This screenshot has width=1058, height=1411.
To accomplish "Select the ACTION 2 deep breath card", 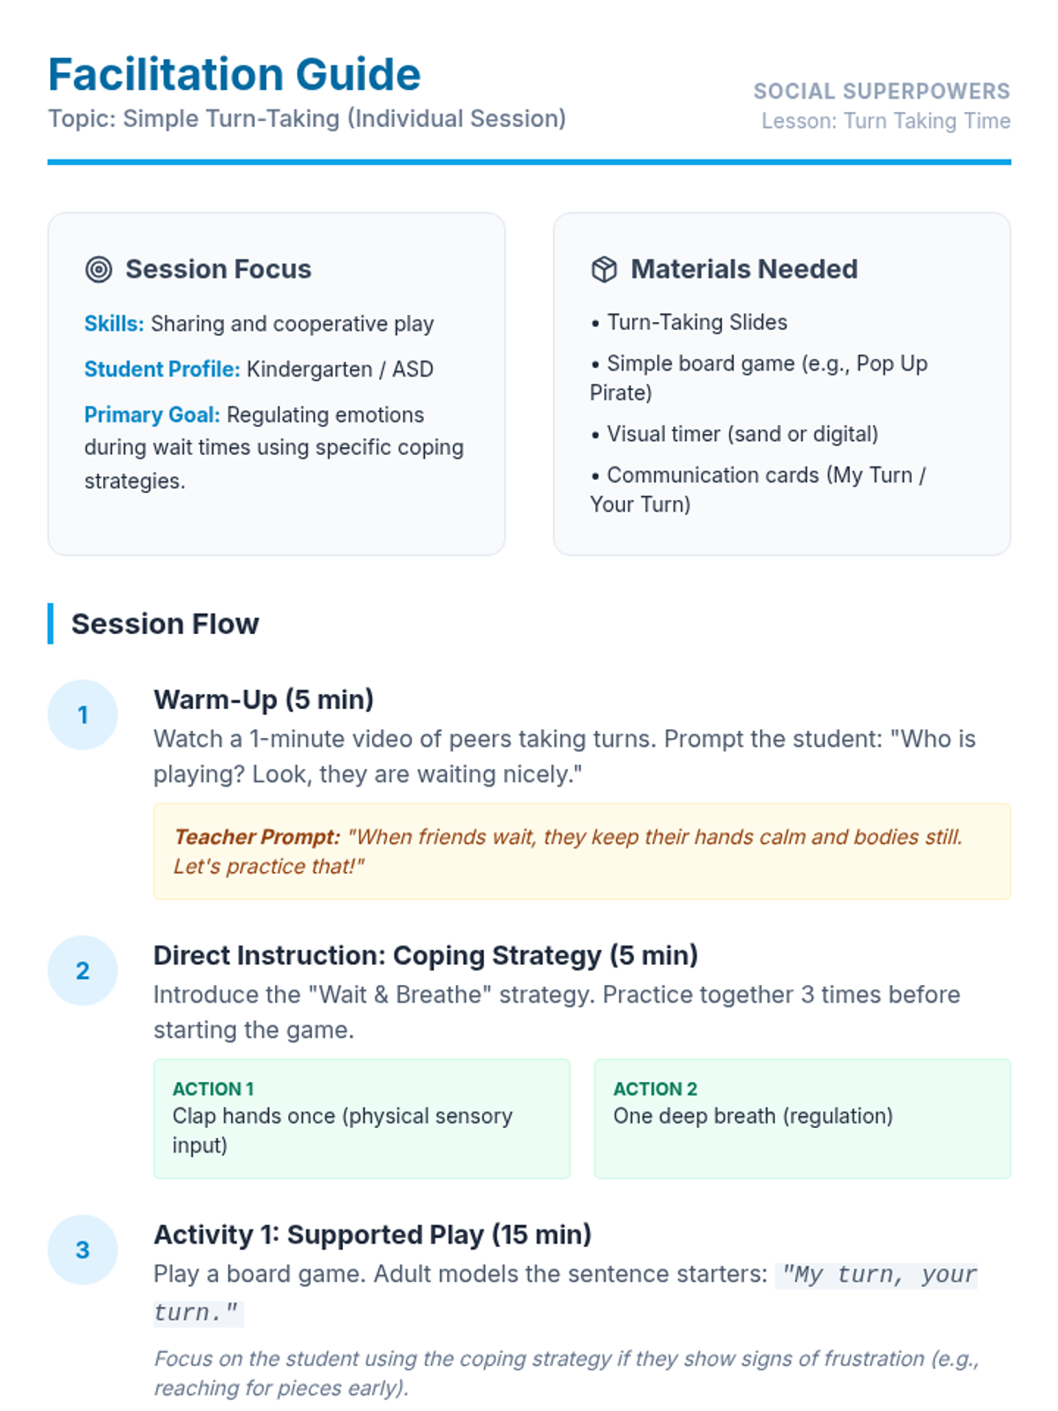I will [x=802, y=1118].
